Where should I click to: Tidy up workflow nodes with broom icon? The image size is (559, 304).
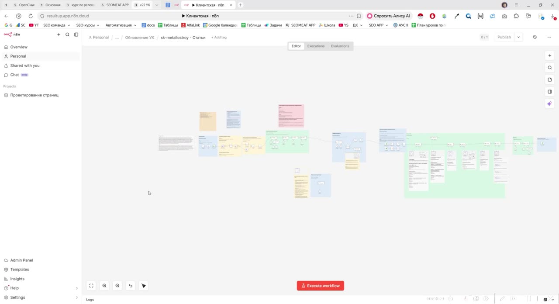tap(144, 286)
